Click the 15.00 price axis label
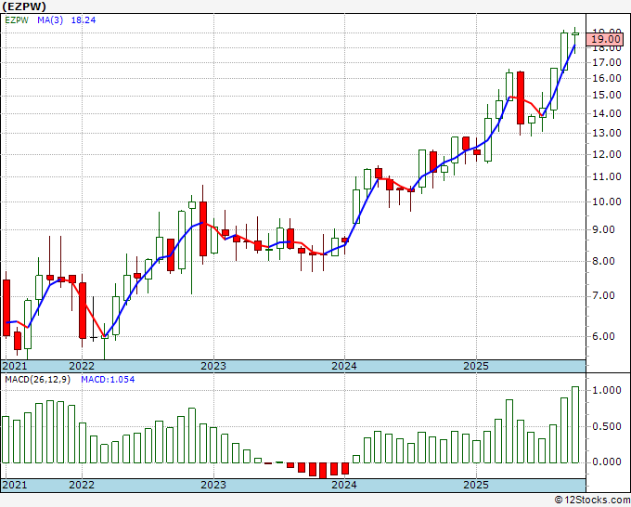 point(607,95)
